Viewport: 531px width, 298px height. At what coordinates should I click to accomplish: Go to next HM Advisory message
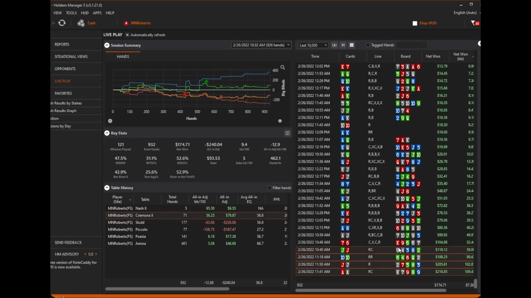pyautogui.click(x=96, y=254)
